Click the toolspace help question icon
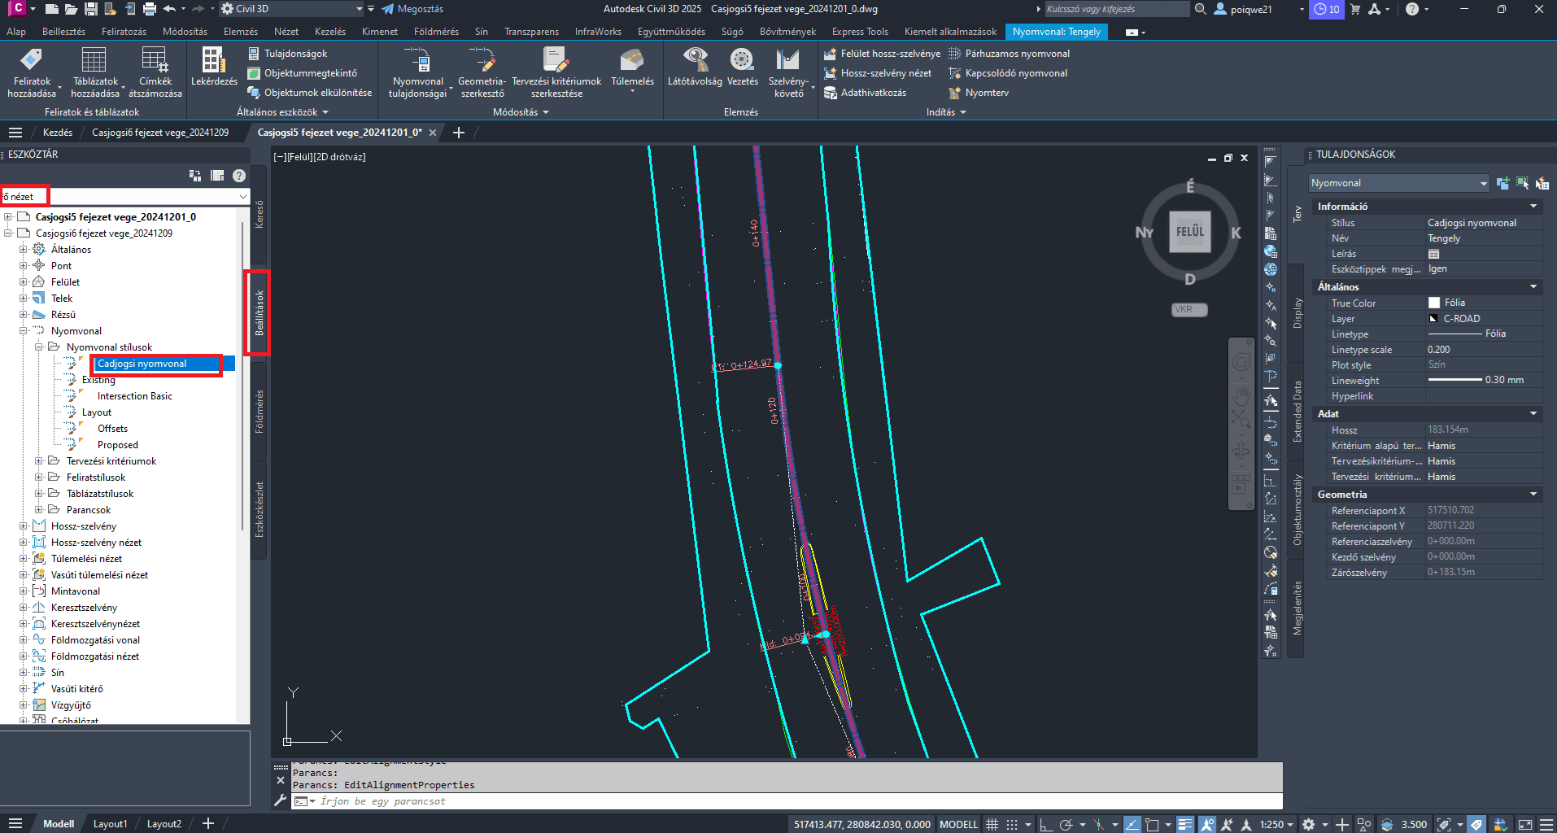 (x=239, y=175)
